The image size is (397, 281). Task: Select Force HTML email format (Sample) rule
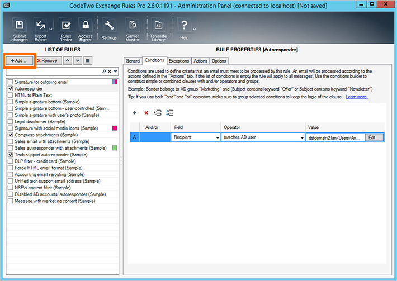(x=48, y=168)
